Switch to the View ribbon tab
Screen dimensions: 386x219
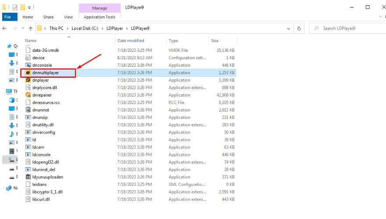coord(68,17)
